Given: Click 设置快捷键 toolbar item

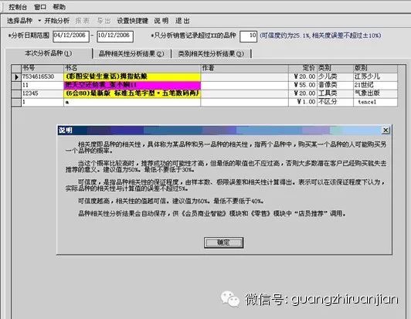Looking at the screenshot, I should (133, 21).
